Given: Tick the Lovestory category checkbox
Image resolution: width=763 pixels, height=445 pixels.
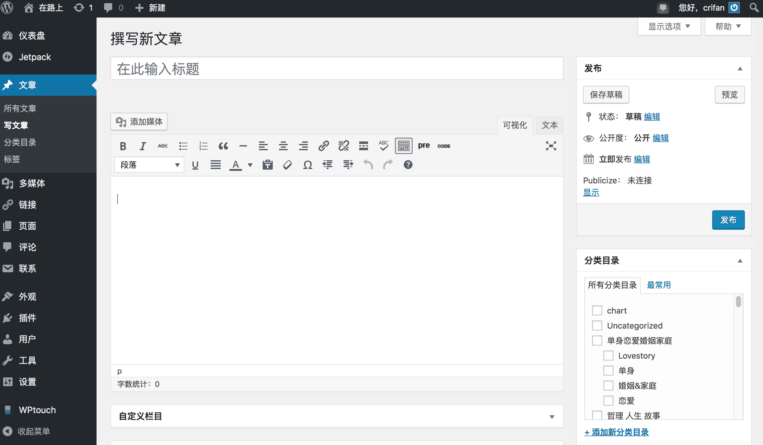Looking at the screenshot, I should 608,355.
